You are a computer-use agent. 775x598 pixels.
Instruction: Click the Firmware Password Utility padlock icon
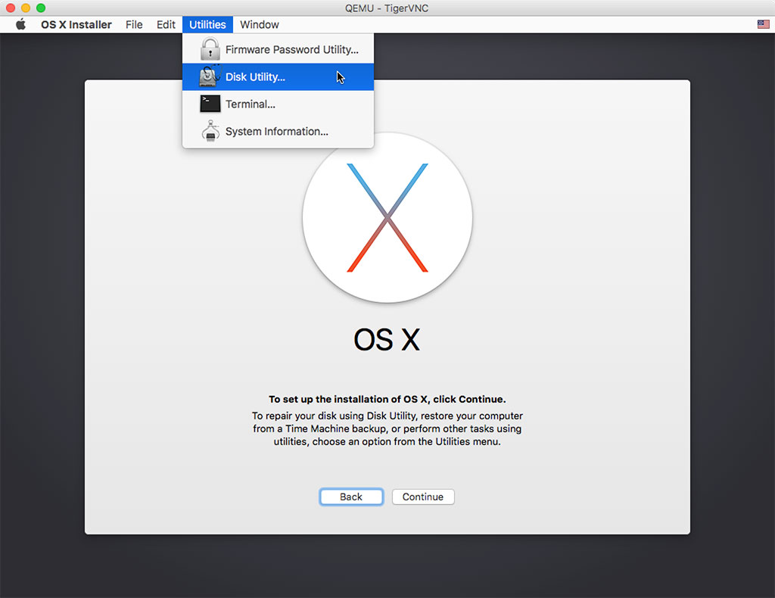pyautogui.click(x=210, y=49)
